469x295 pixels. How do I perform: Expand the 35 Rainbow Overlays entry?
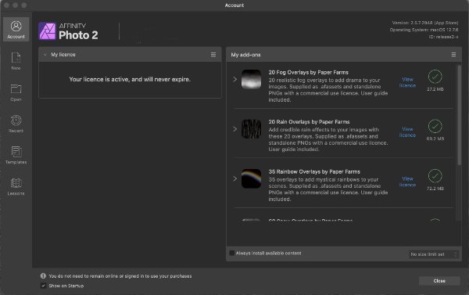click(235, 178)
